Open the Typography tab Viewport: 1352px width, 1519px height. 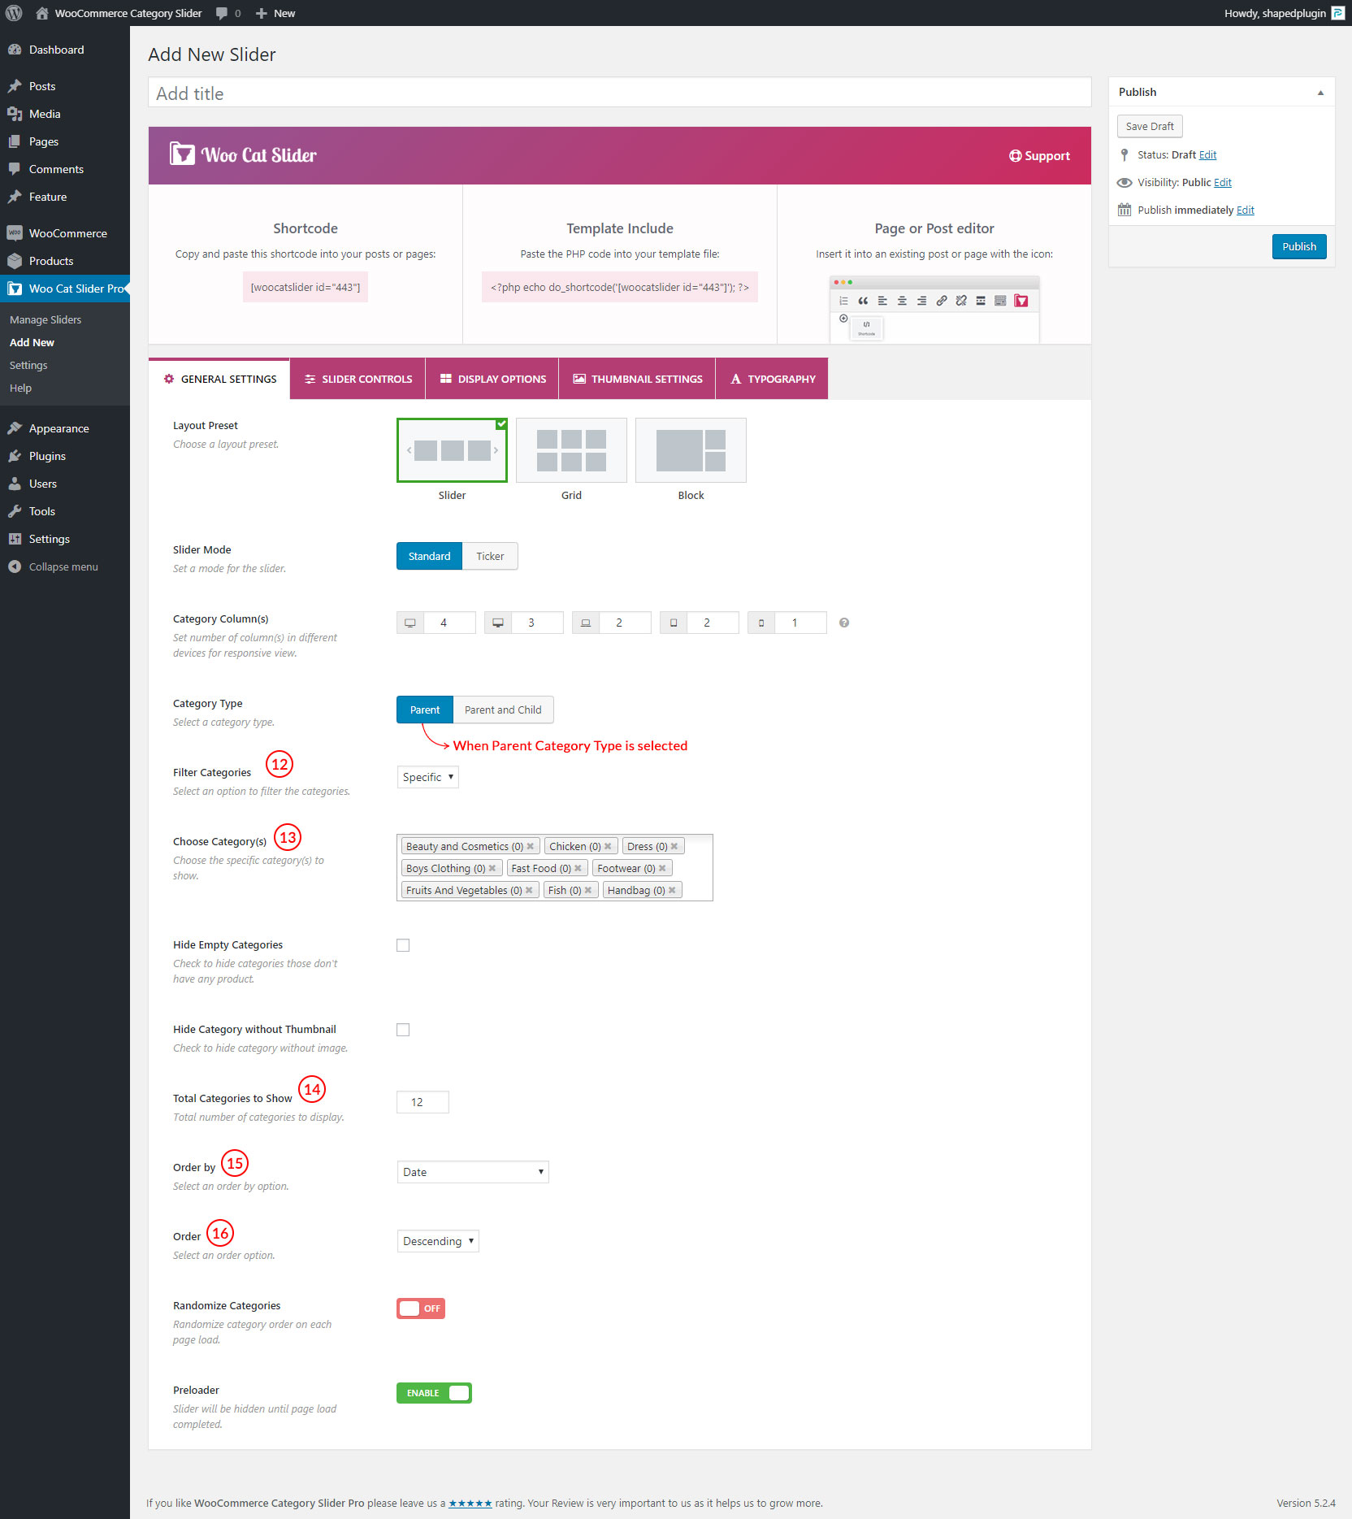[772, 379]
